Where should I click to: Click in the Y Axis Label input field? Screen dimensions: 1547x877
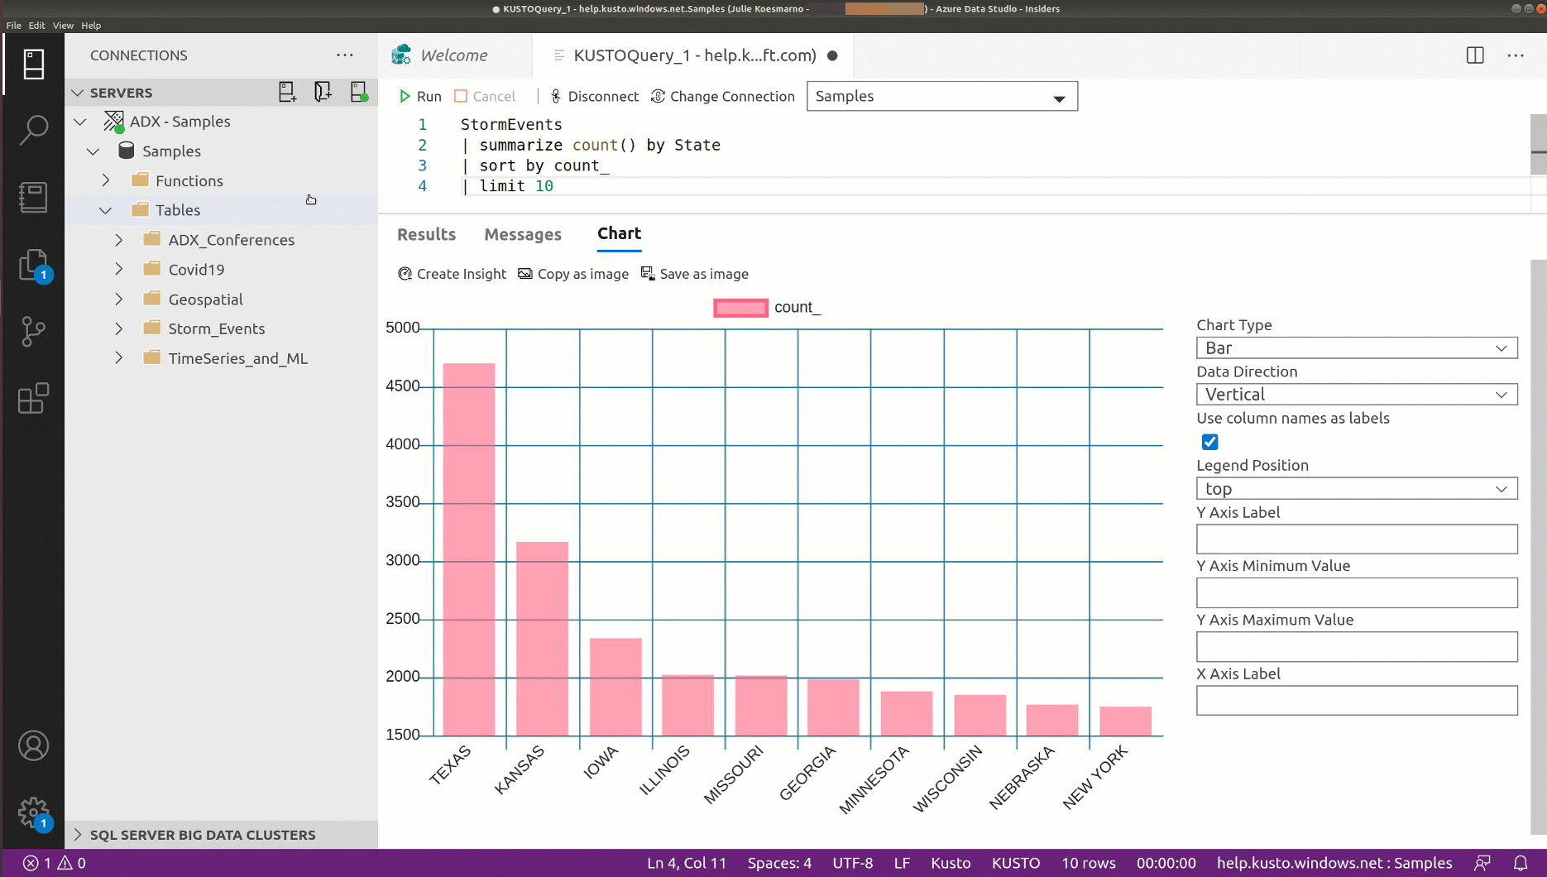click(x=1356, y=539)
